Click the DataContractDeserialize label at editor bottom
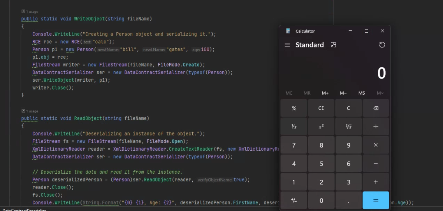This screenshot has height=211, width=443. pyautogui.click(x=24, y=210)
